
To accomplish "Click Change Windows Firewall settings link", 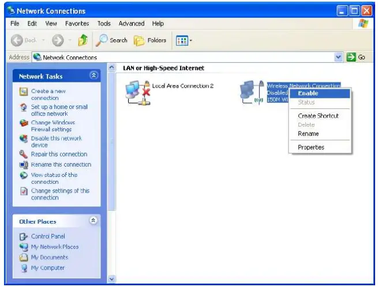I will (53, 126).
